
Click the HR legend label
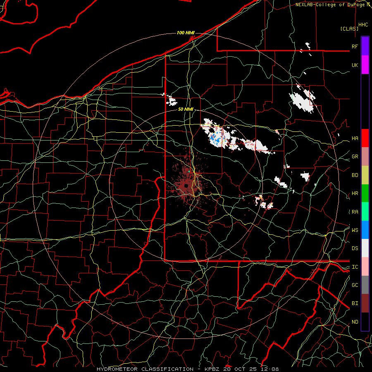coord(355,193)
